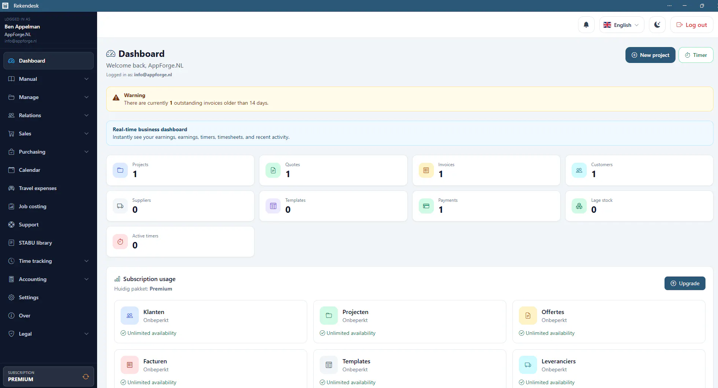This screenshot has height=388, width=718.
Task: Click the Settings gear icon in sidebar
Action: tap(11, 297)
